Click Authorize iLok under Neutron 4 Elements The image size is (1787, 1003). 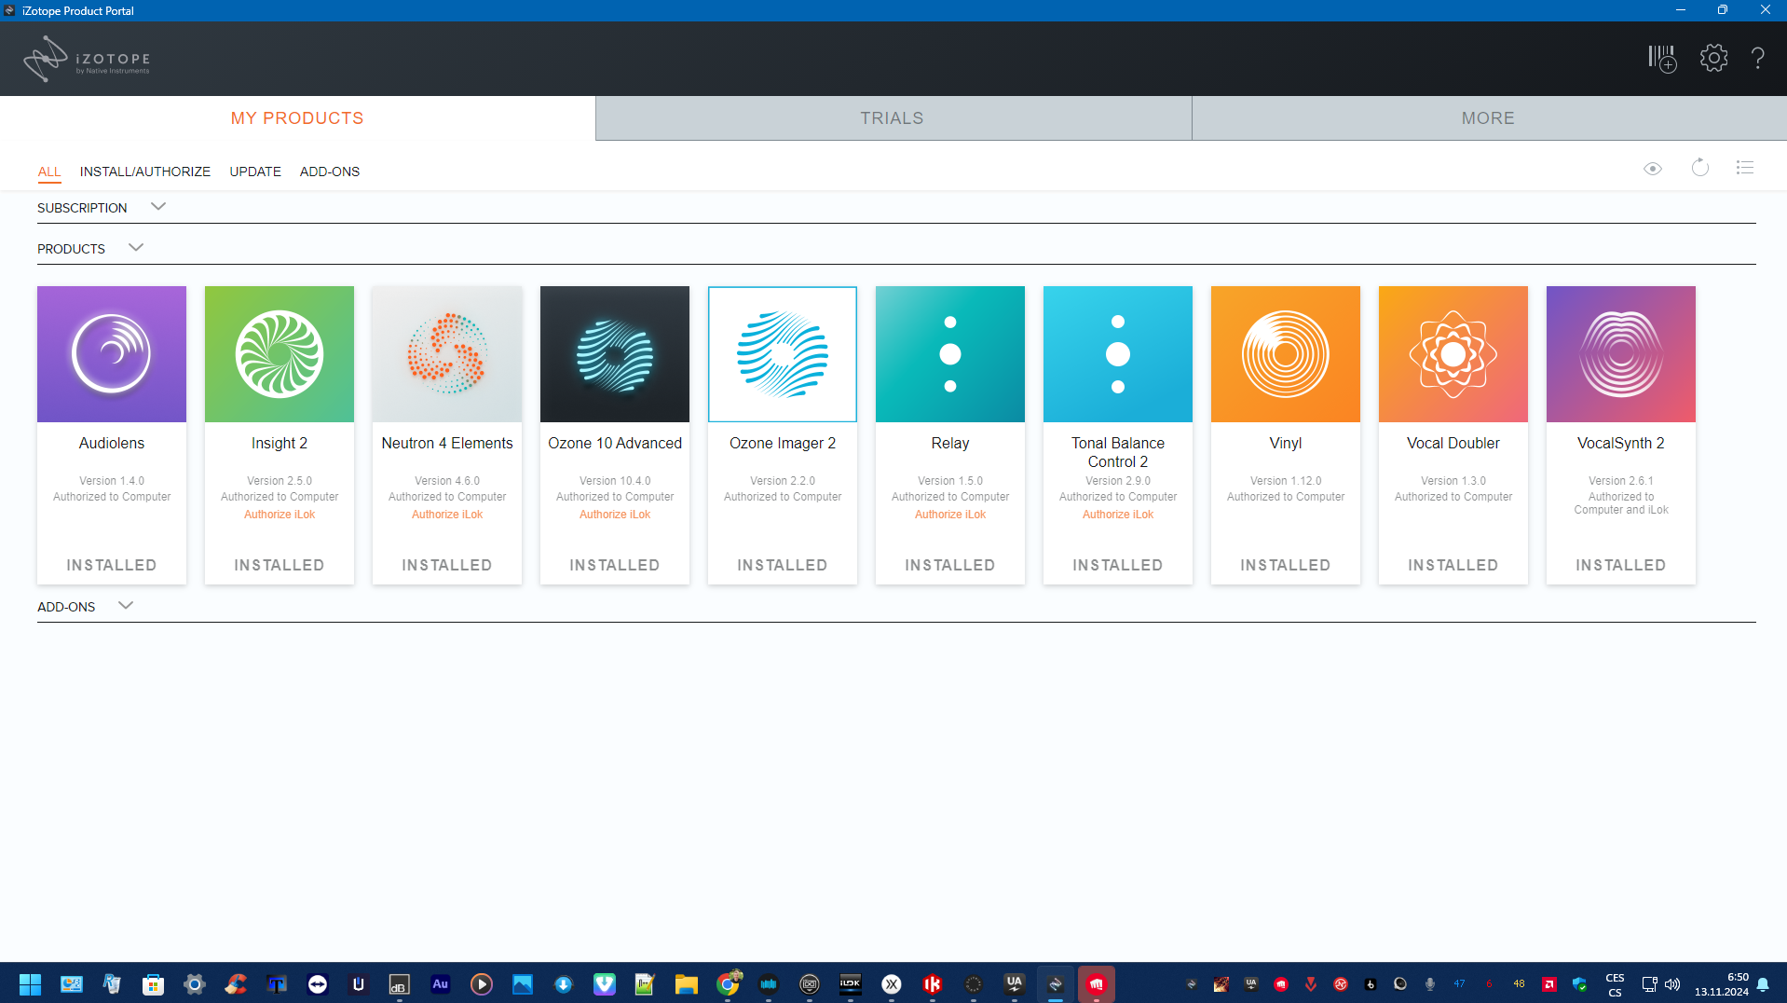pos(447,515)
